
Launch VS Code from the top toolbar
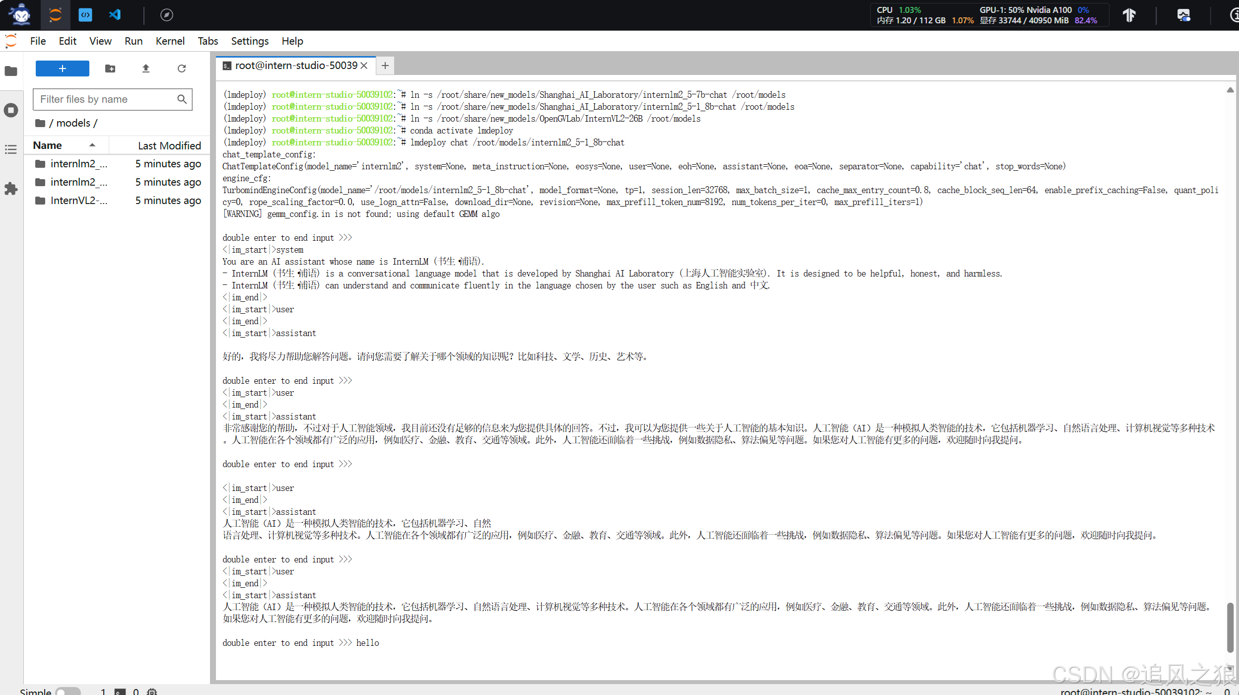pos(115,15)
